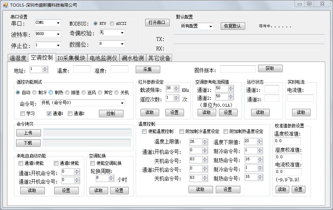Increase the 温度下限值 spinner value
333x210 pixels.
click(259, 140)
